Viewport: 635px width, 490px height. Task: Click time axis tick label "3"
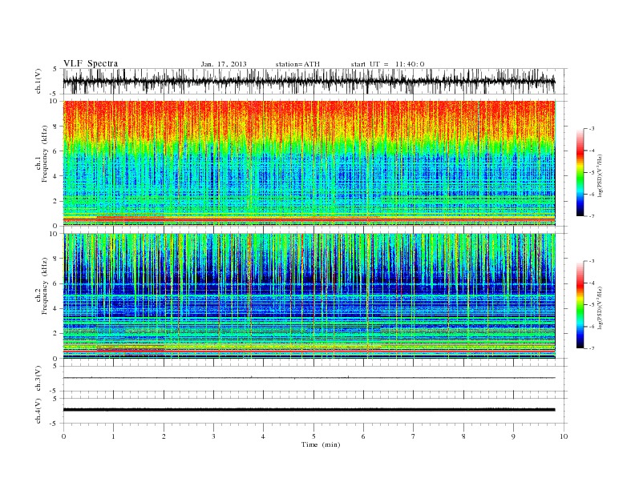(x=213, y=436)
